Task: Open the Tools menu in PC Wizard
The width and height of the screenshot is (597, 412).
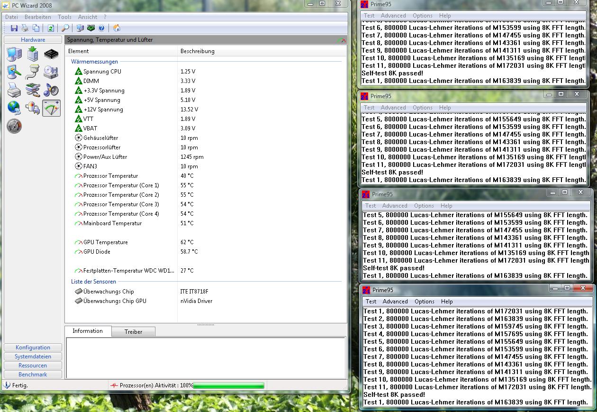Action: pyautogui.click(x=64, y=17)
